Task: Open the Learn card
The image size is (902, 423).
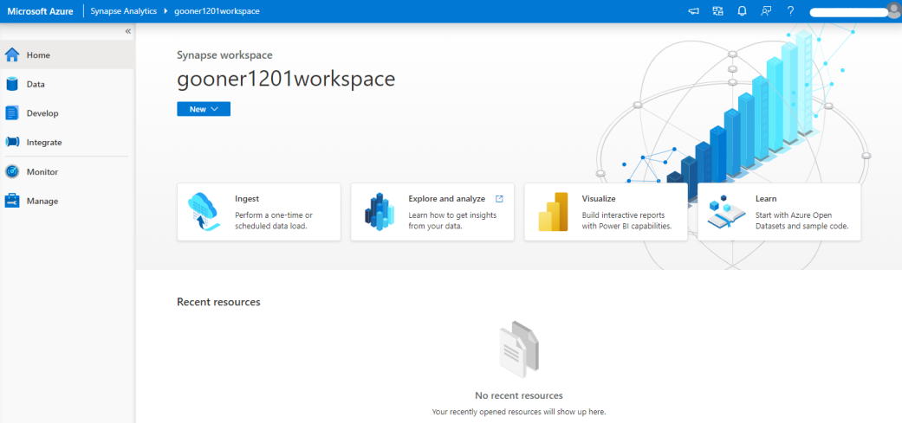Action: coord(780,212)
